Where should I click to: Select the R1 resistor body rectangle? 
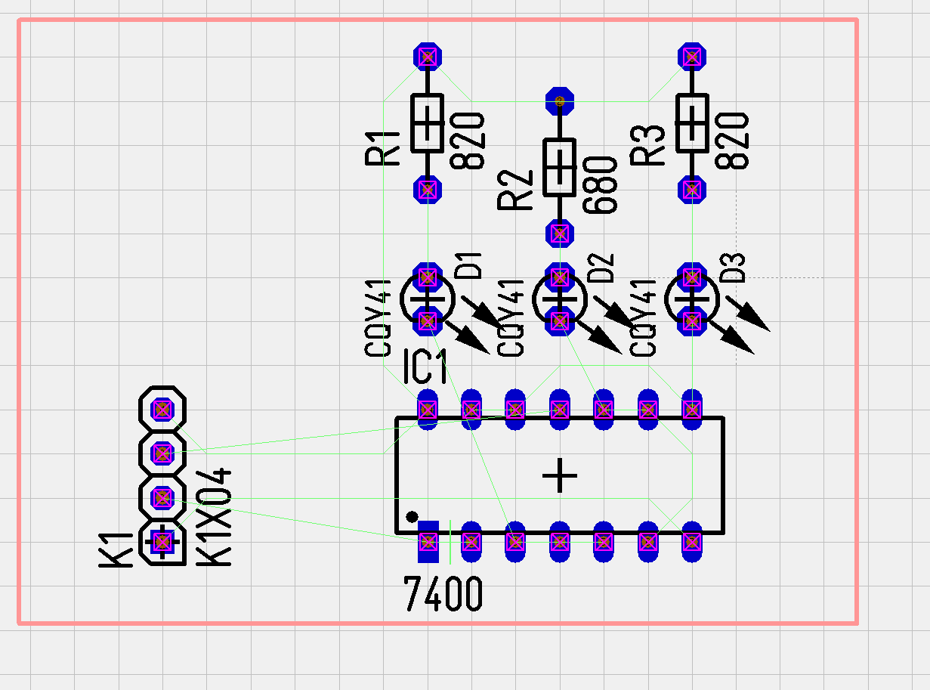pos(427,123)
